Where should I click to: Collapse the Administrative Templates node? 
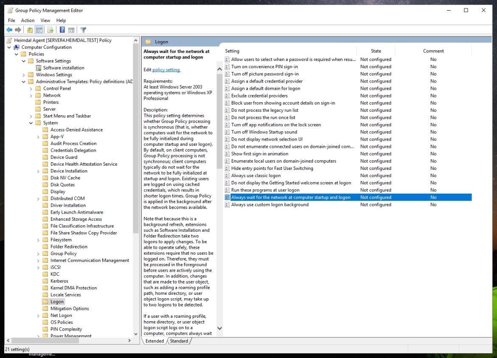24,82
